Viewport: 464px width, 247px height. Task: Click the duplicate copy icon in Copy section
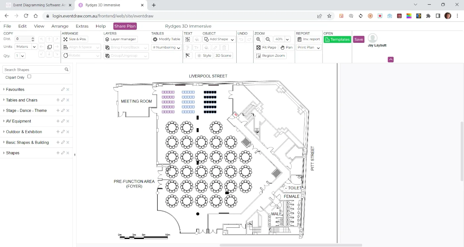click(x=49, y=47)
